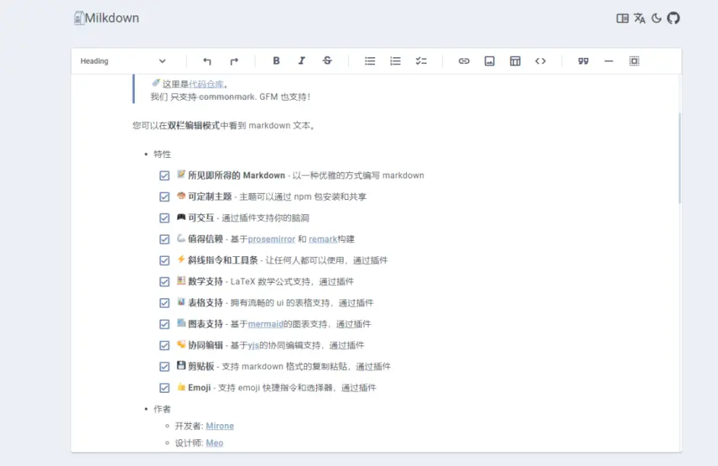The height and width of the screenshot is (466, 718).
Task: Insert a blockquote
Action: pyautogui.click(x=583, y=61)
